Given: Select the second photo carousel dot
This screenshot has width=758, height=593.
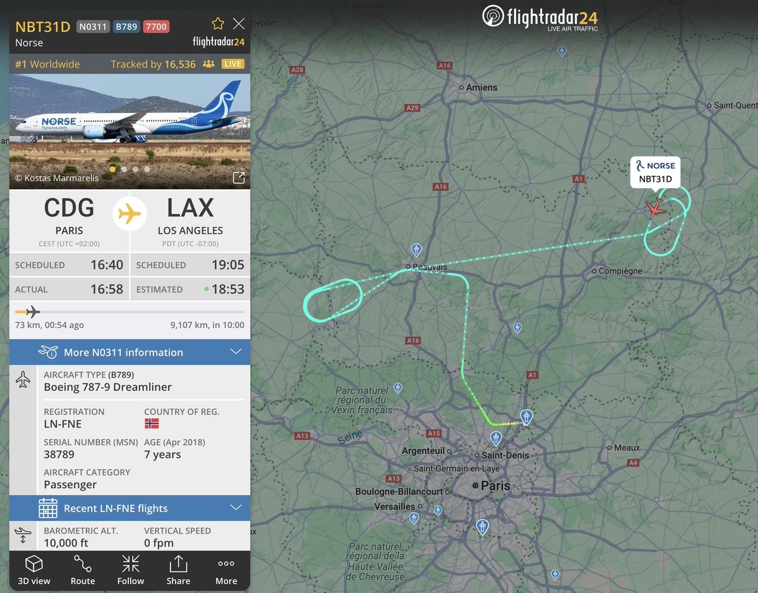Looking at the screenshot, I should click(x=124, y=169).
